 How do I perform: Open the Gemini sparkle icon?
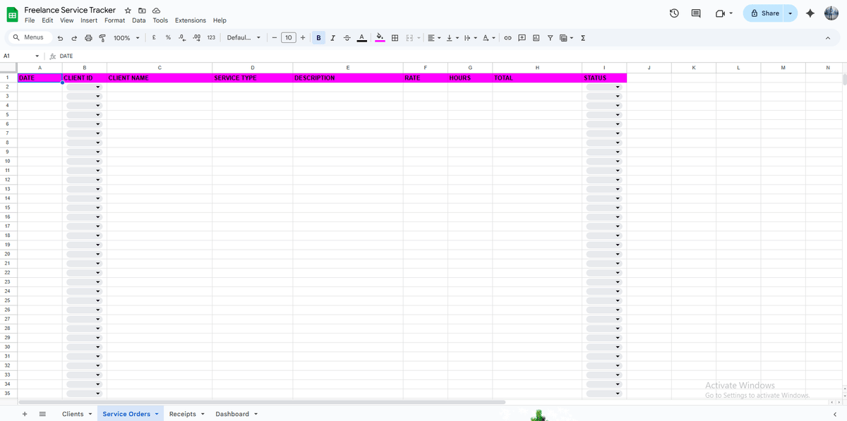(810, 13)
